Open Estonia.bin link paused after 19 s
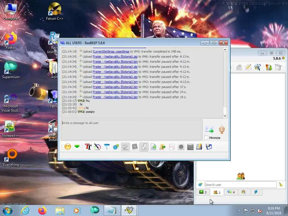 (115, 97)
